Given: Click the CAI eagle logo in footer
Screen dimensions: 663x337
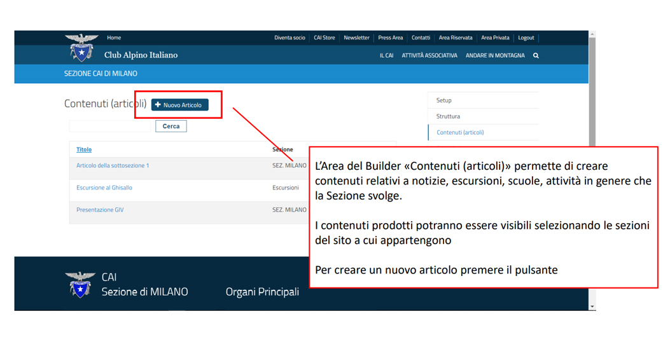Looking at the screenshot, I should pyautogui.click(x=80, y=285).
